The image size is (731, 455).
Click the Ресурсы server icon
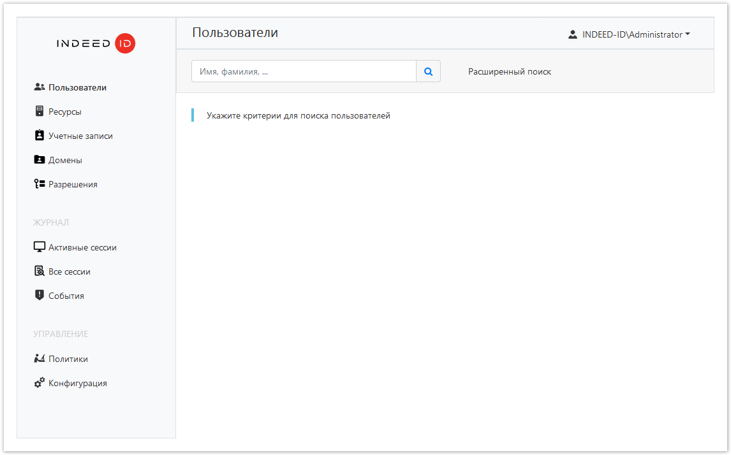40,112
